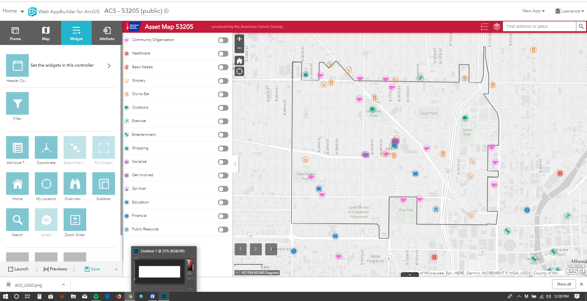This screenshot has height=301, width=587.
Task: Toggle the Basic Needs layer
Action: point(223,67)
